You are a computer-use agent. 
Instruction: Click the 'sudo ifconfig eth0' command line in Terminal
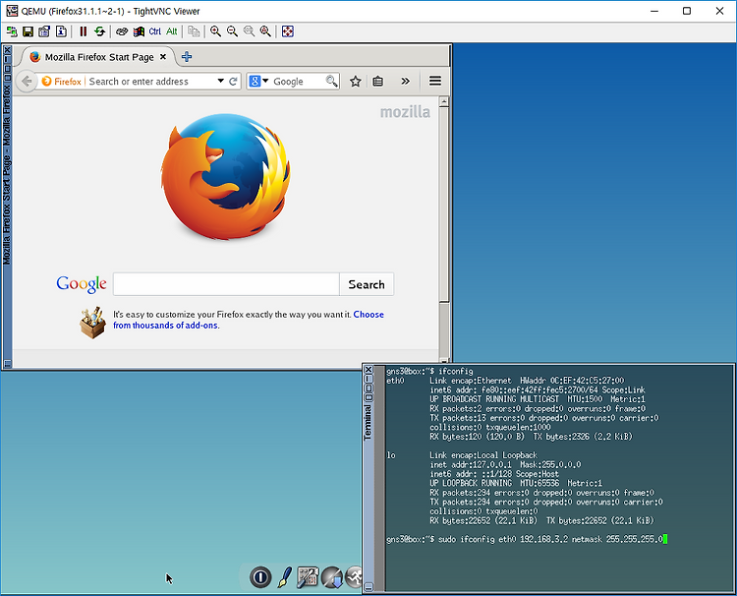point(525,539)
